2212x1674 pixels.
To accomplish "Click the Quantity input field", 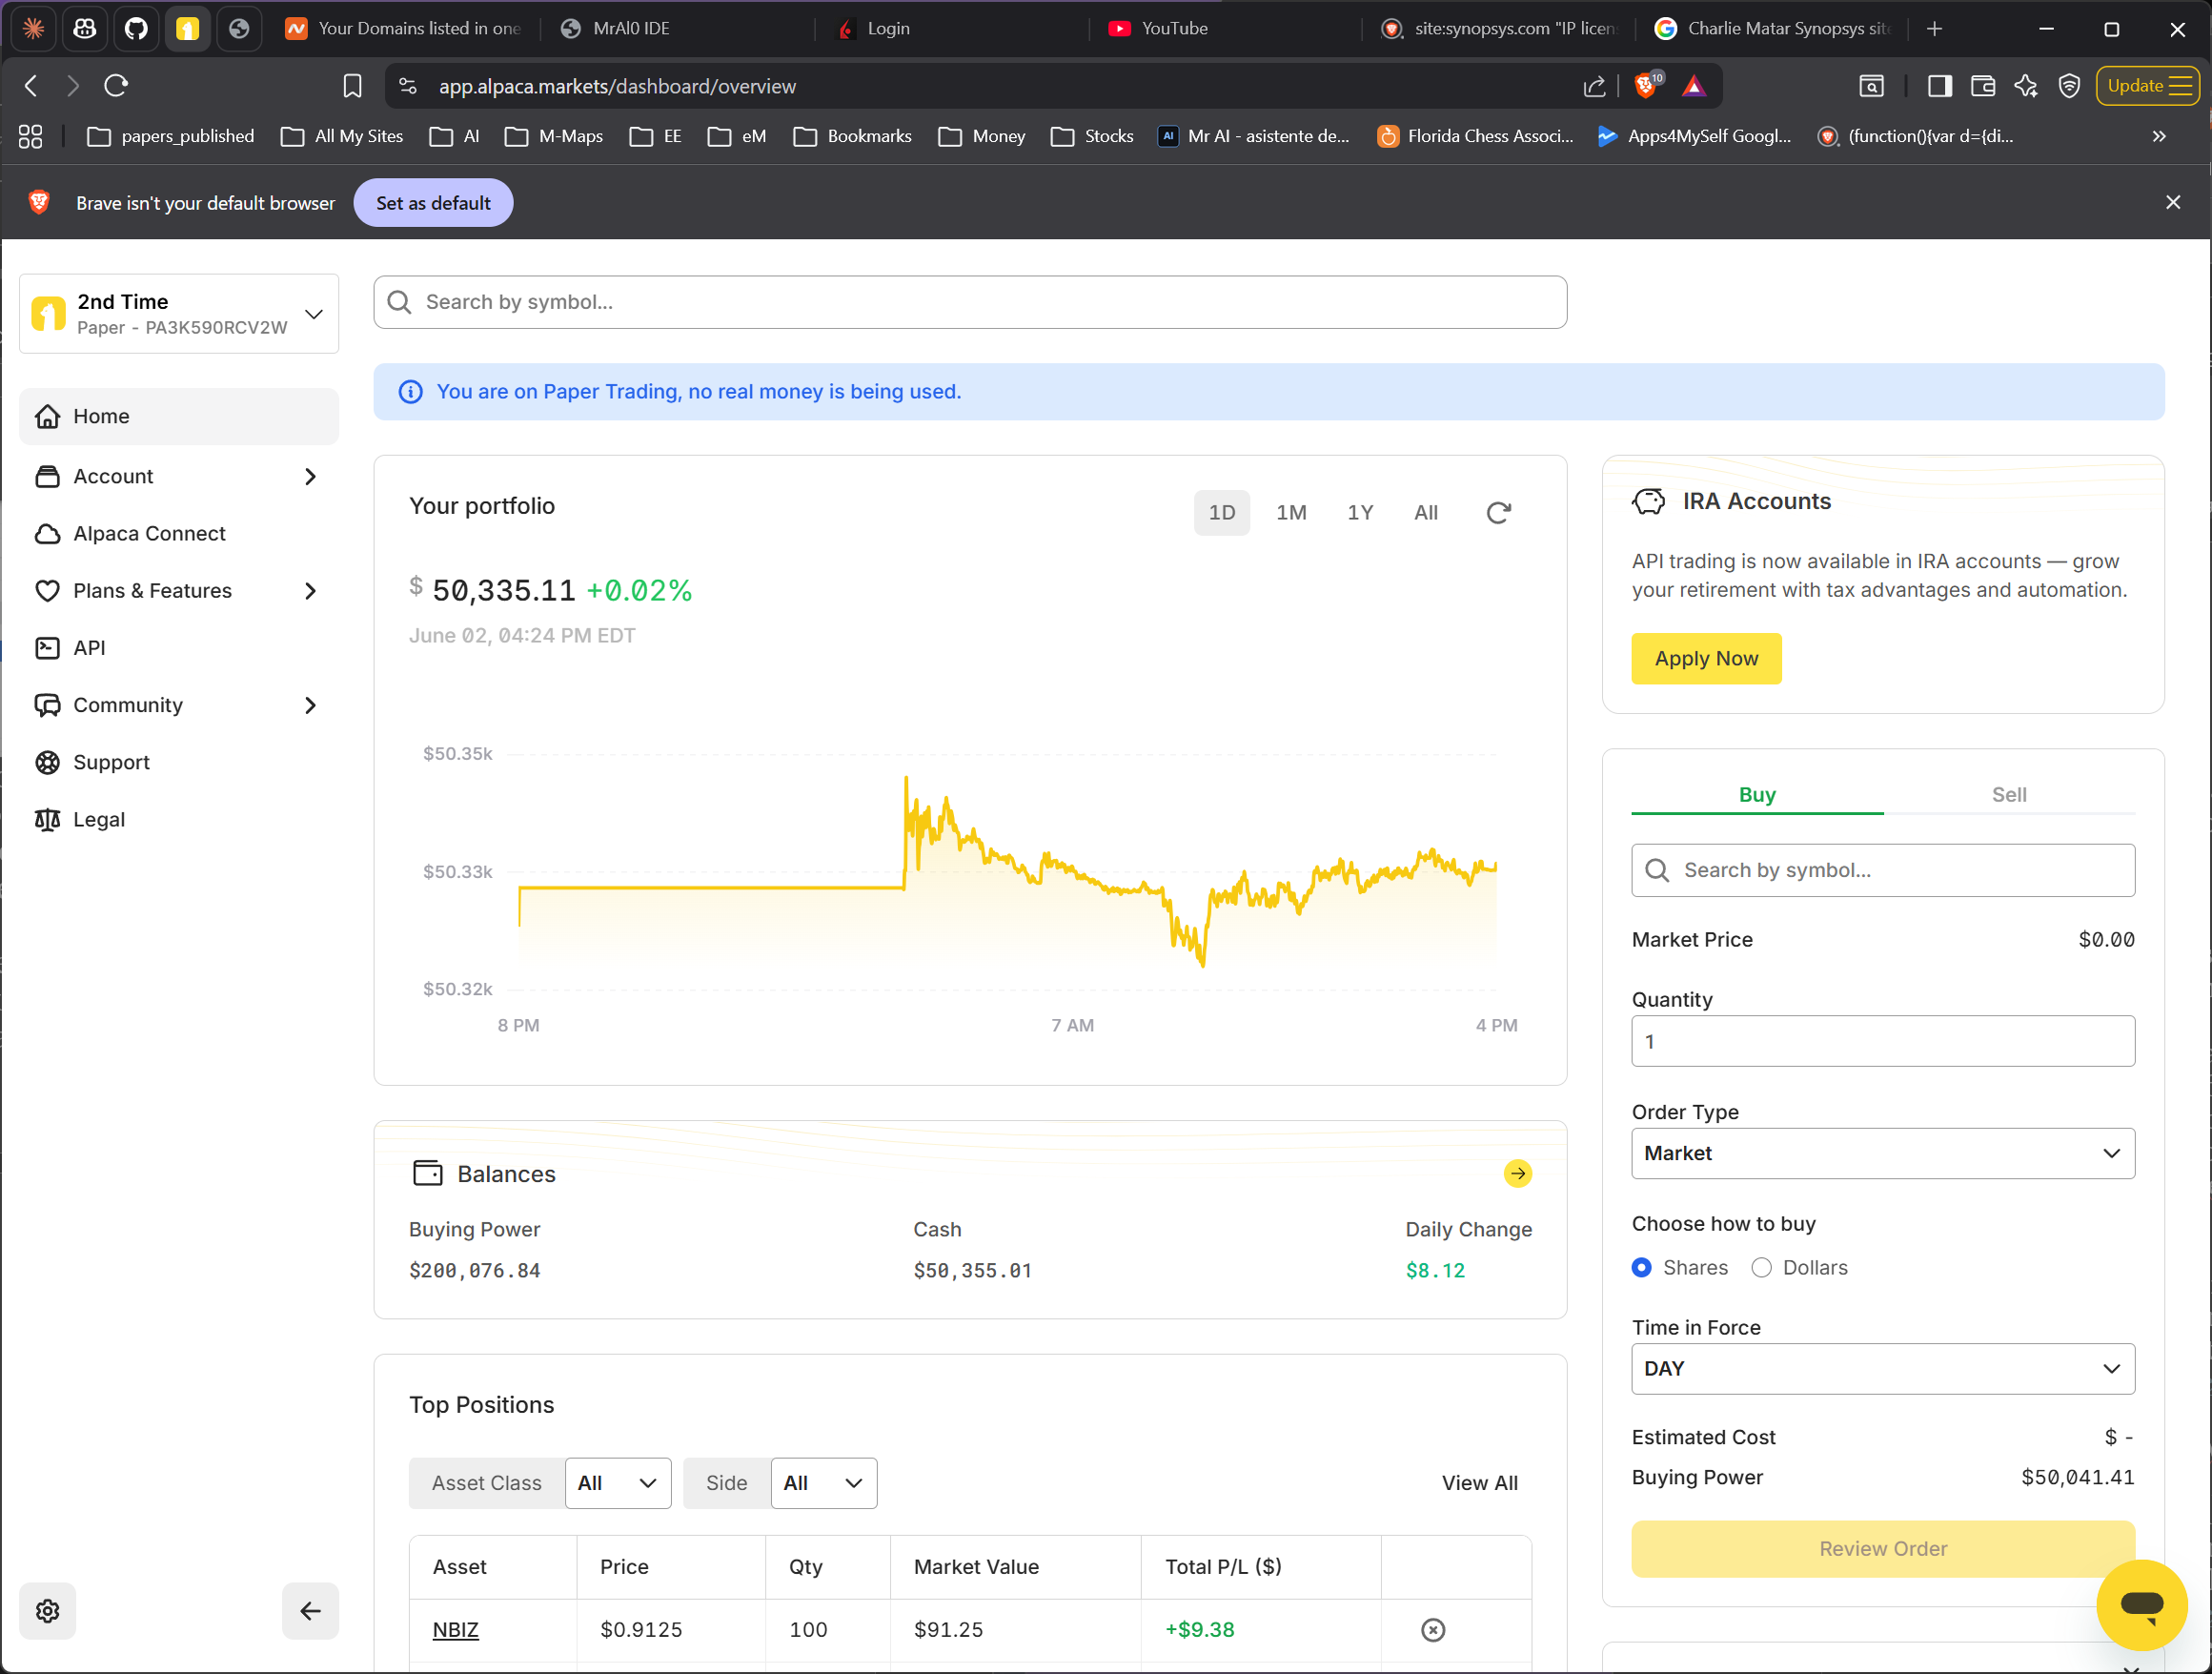I will [1882, 1041].
